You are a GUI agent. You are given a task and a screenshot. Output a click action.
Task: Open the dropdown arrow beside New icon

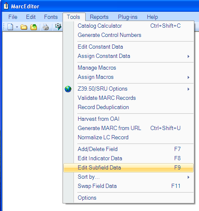[x=17, y=27]
